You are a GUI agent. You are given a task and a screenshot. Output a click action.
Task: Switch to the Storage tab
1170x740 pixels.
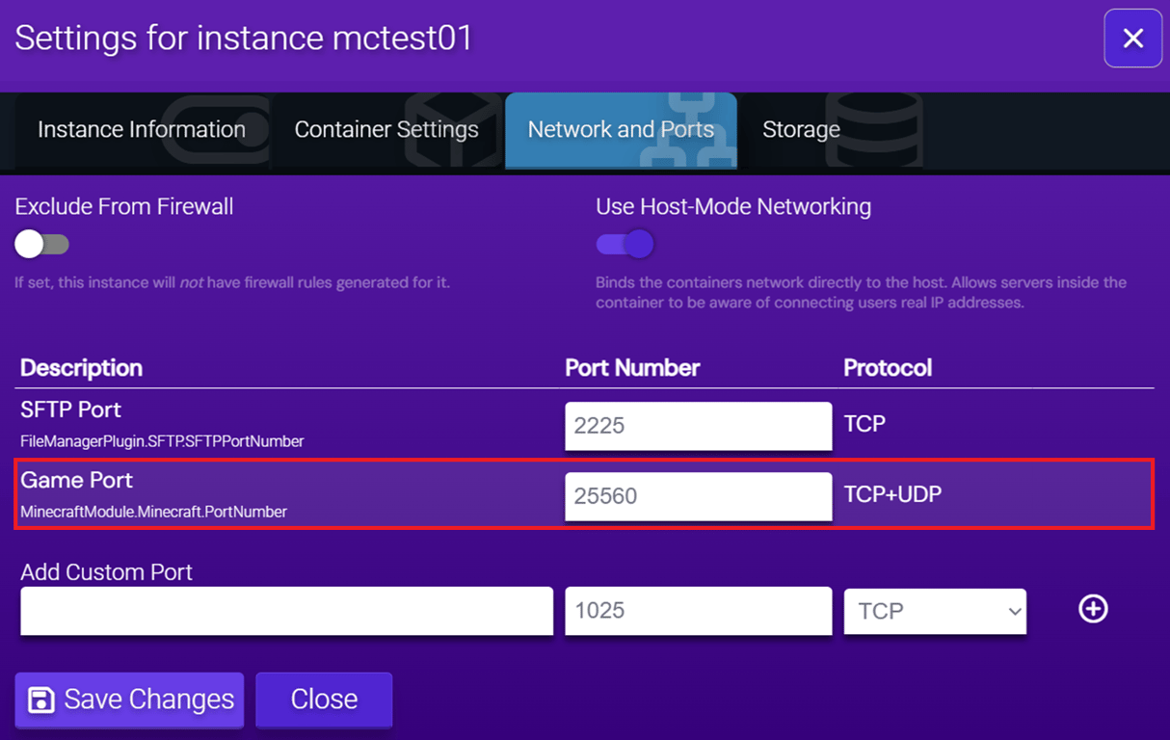(801, 128)
